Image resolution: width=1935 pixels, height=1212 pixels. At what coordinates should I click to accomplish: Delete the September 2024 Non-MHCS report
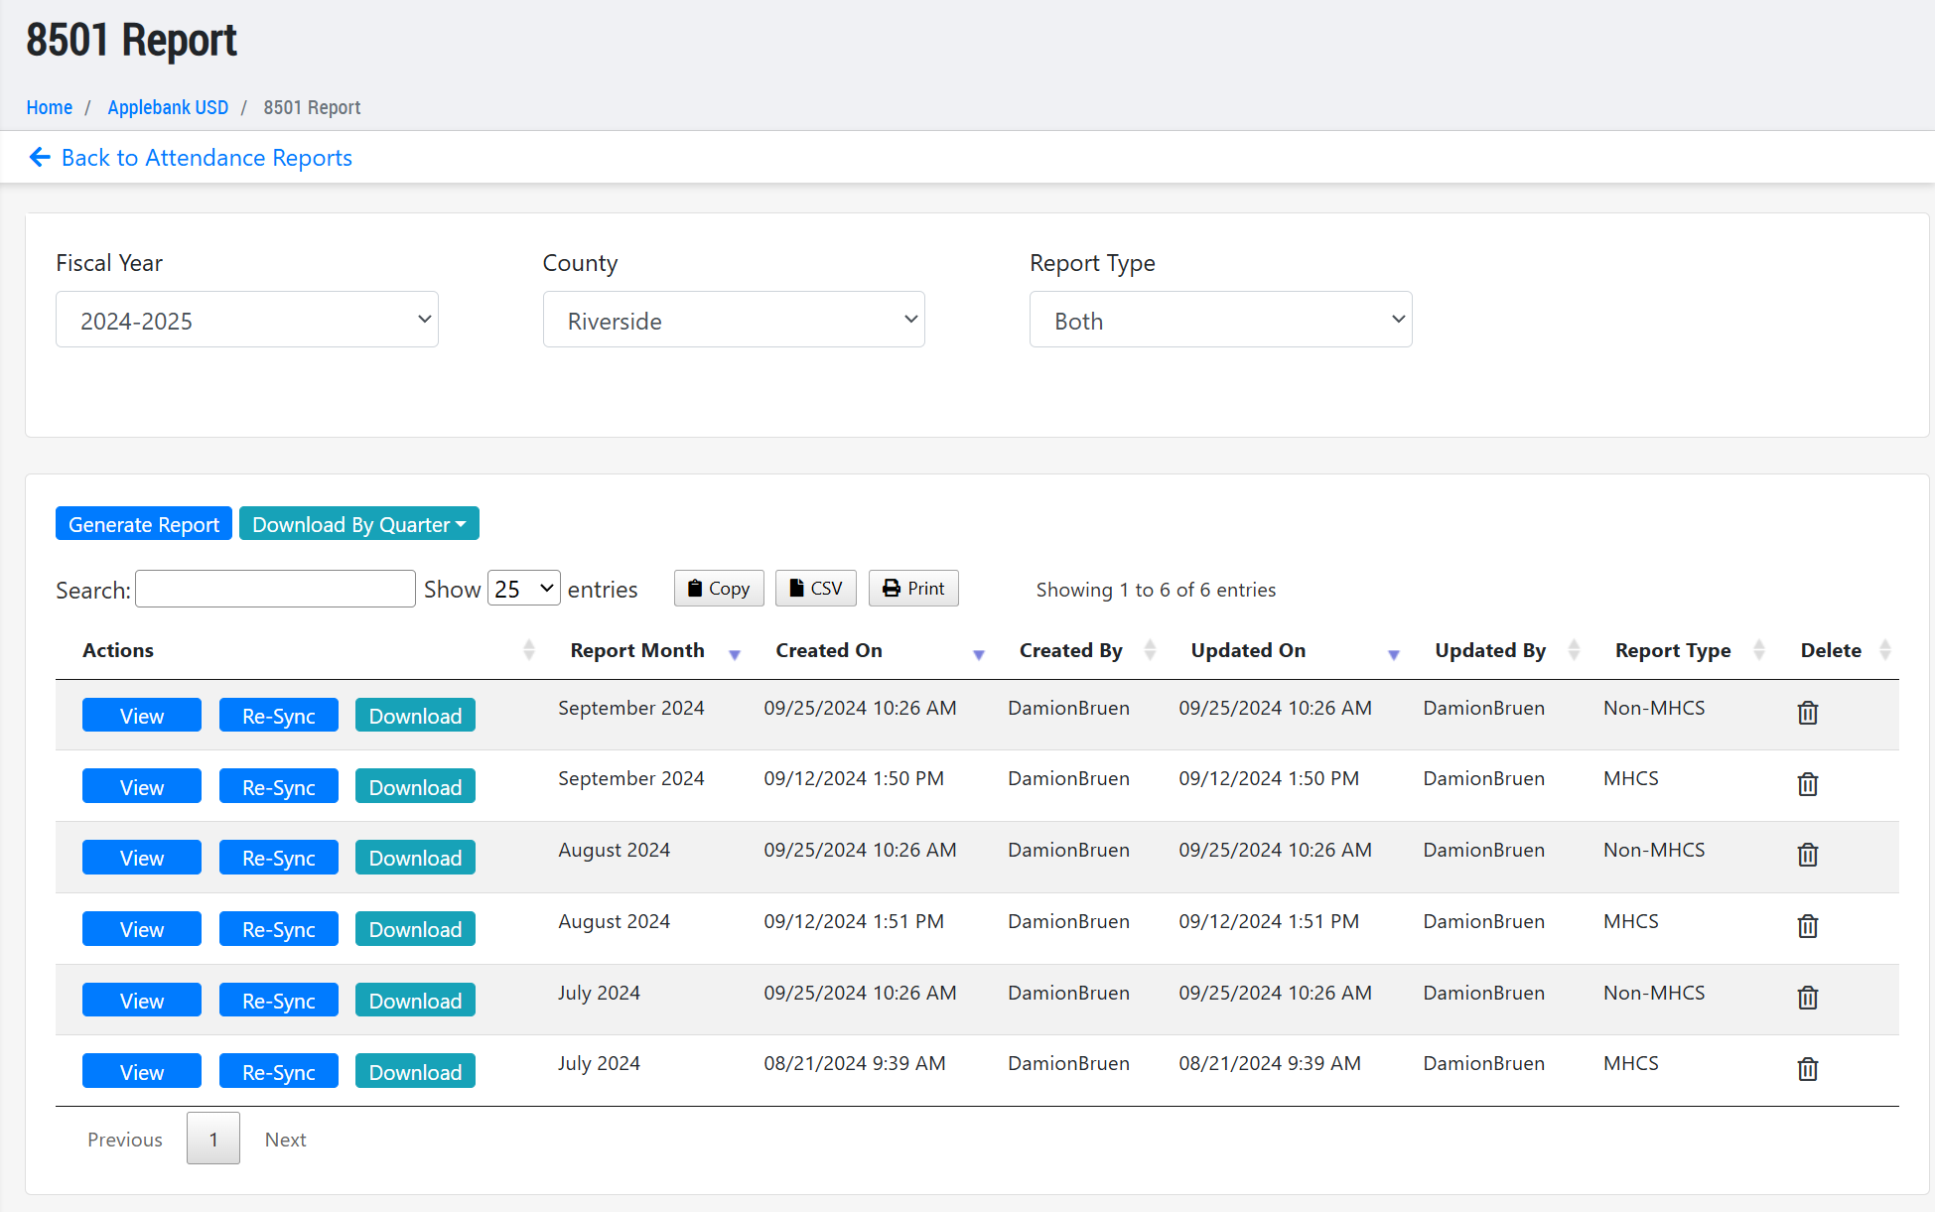point(1807,713)
